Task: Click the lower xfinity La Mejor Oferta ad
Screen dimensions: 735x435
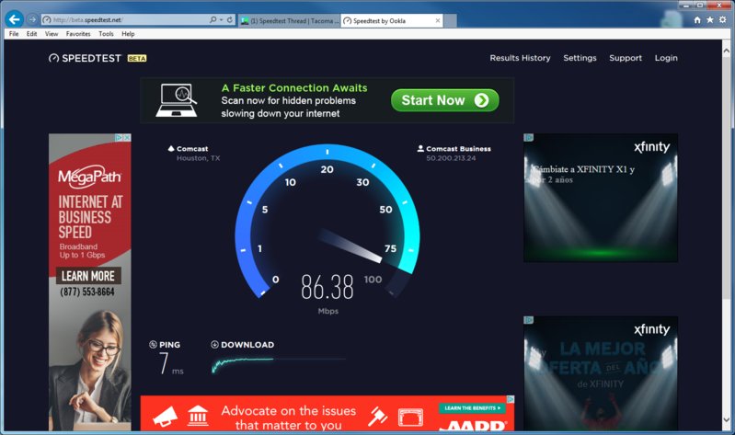Action: (x=601, y=373)
